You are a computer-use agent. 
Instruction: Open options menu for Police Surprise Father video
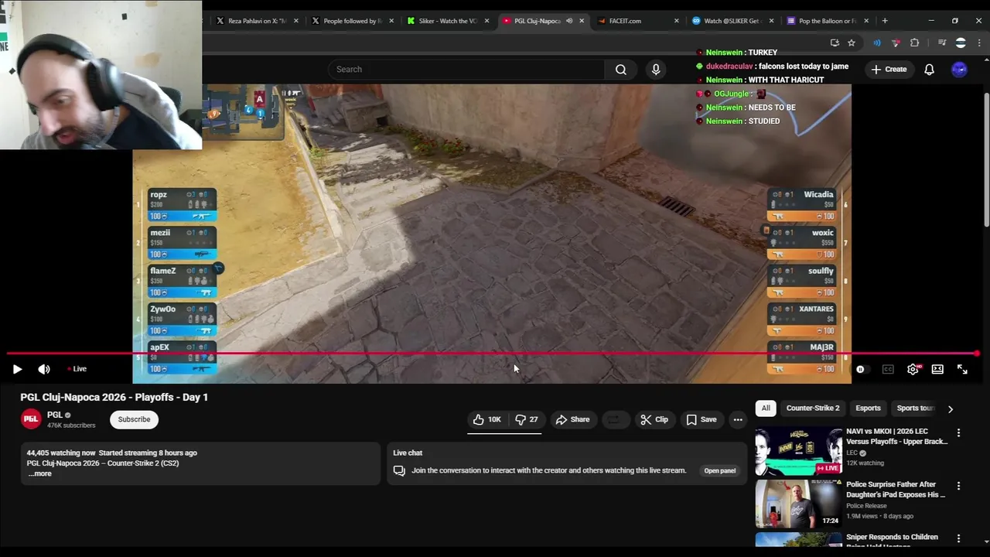click(x=958, y=486)
